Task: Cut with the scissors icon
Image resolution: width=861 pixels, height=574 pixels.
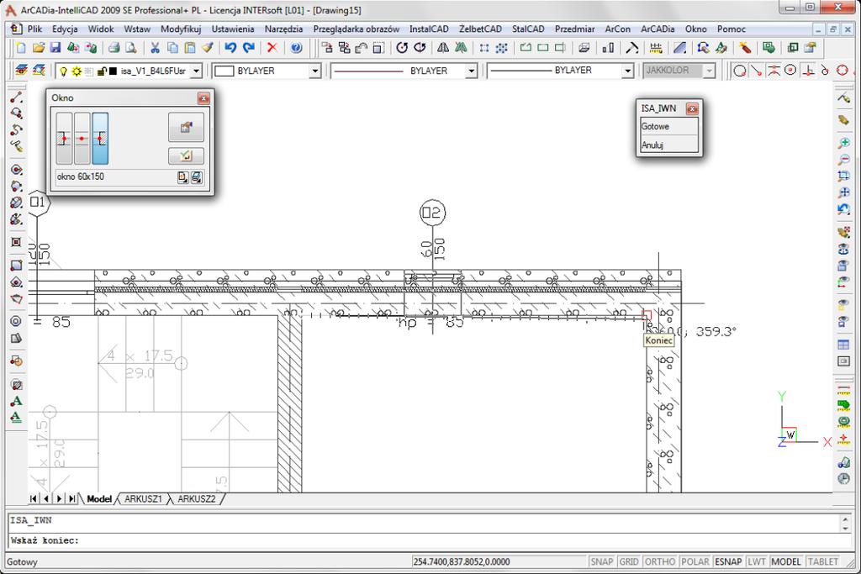Action: [155, 48]
